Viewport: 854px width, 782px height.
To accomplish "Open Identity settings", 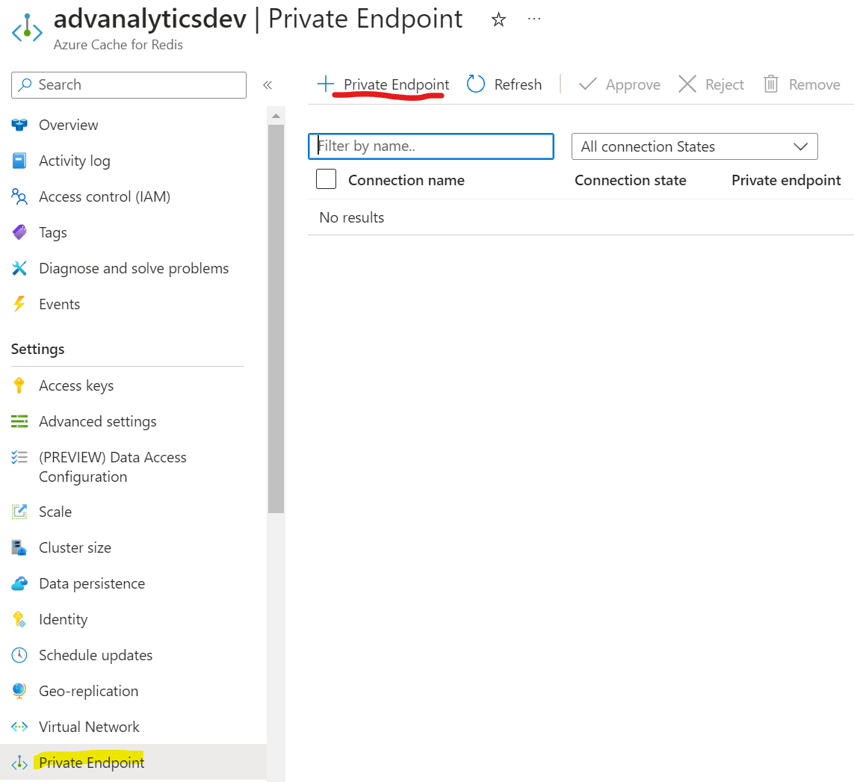I will tap(64, 619).
